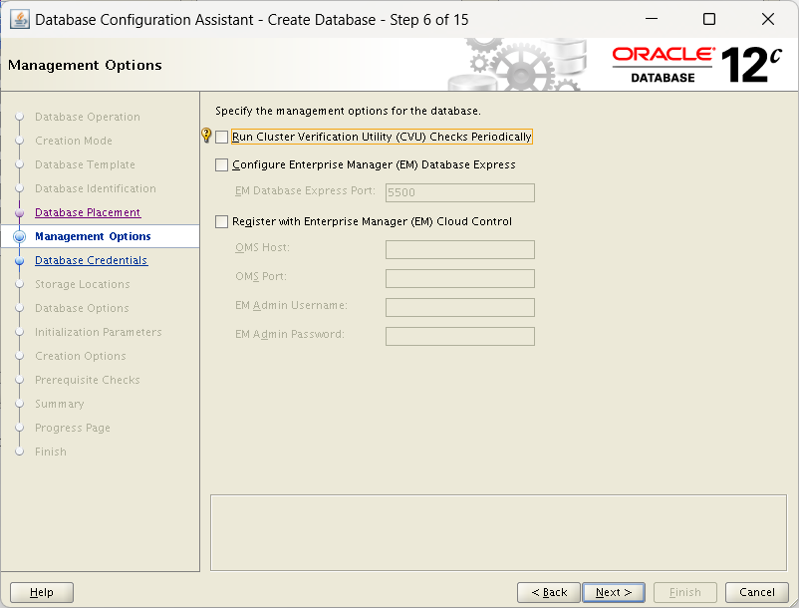Click the empty message area at bottom
Screen dimensions: 799x608
[x=498, y=532]
